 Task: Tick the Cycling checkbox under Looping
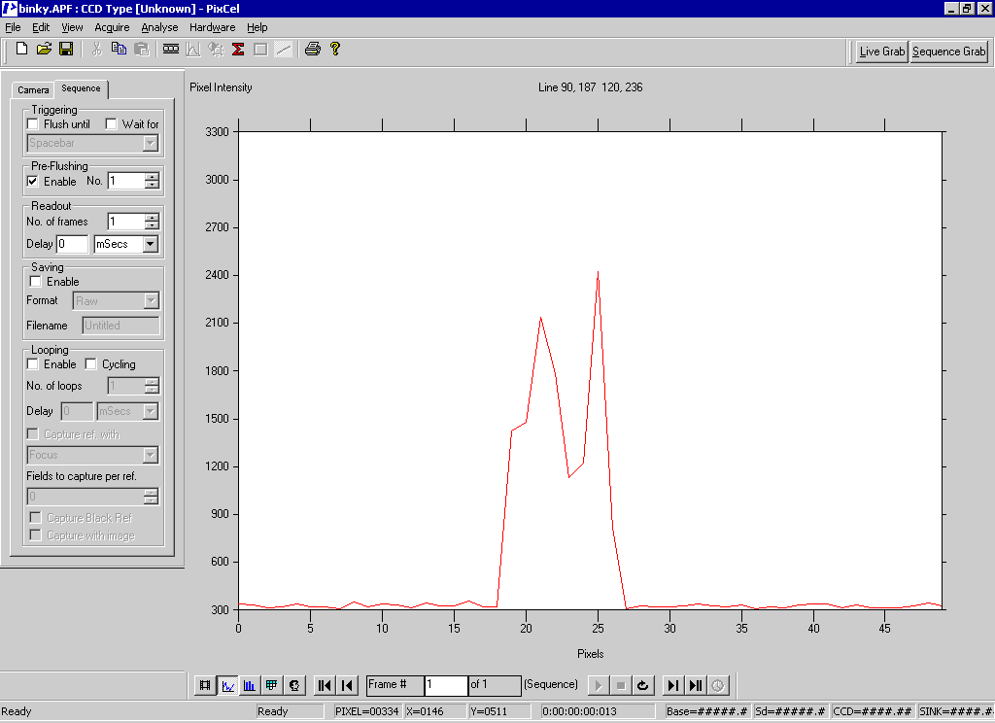click(91, 364)
